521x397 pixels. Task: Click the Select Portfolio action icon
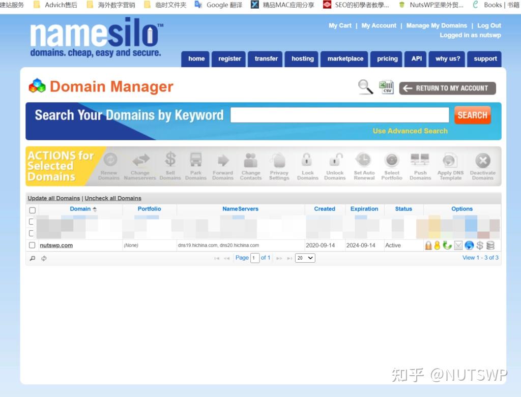pyautogui.click(x=392, y=160)
